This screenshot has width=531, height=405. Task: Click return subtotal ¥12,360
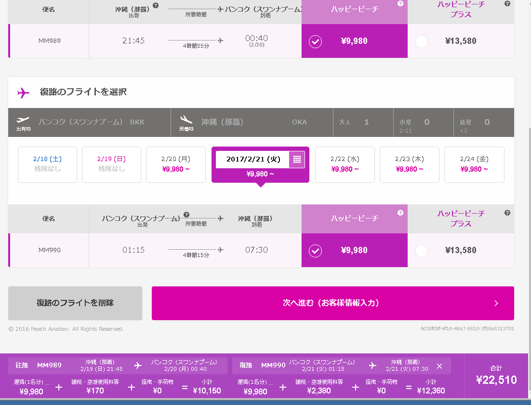click(431, 391)
